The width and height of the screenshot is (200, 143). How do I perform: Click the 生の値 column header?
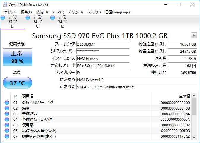coord(171,96)
